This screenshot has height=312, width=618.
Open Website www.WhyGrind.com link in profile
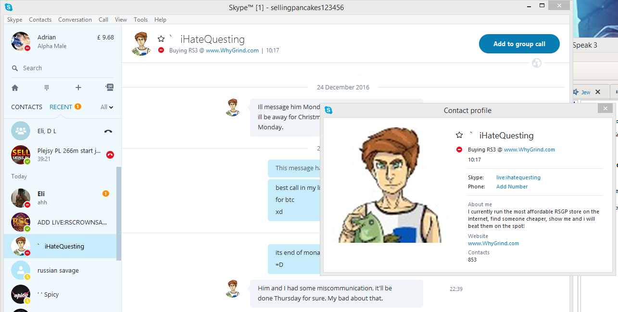click(x=493, y=243)
